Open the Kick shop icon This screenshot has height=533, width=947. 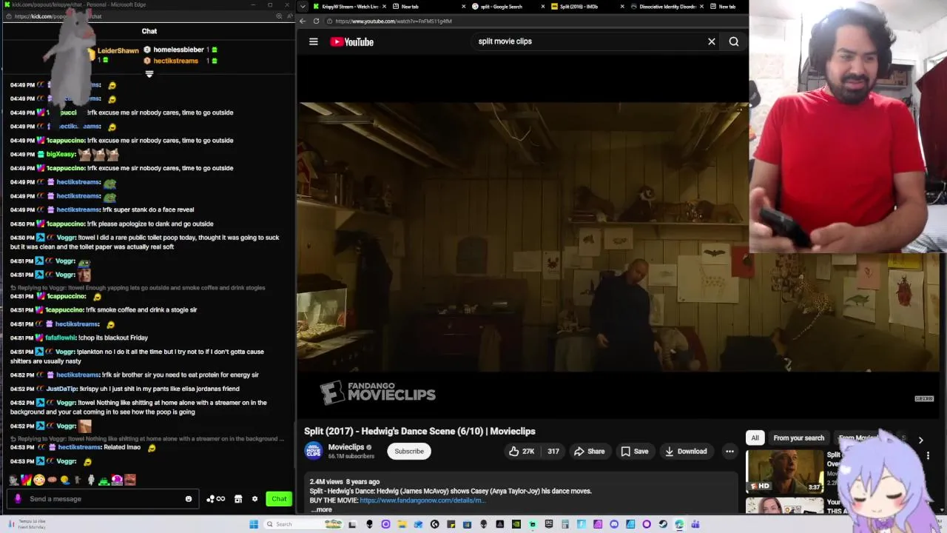(x=238, y=499)
